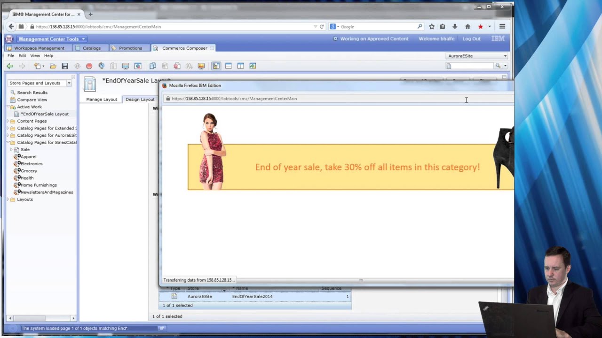The width and height of the screenshot is (602, 338).
Task: Select the EndOfYearSale2014 table row
Action: (x=255, y=296)
